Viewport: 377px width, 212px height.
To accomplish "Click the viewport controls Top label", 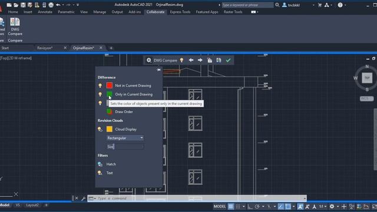I will 5,58.
